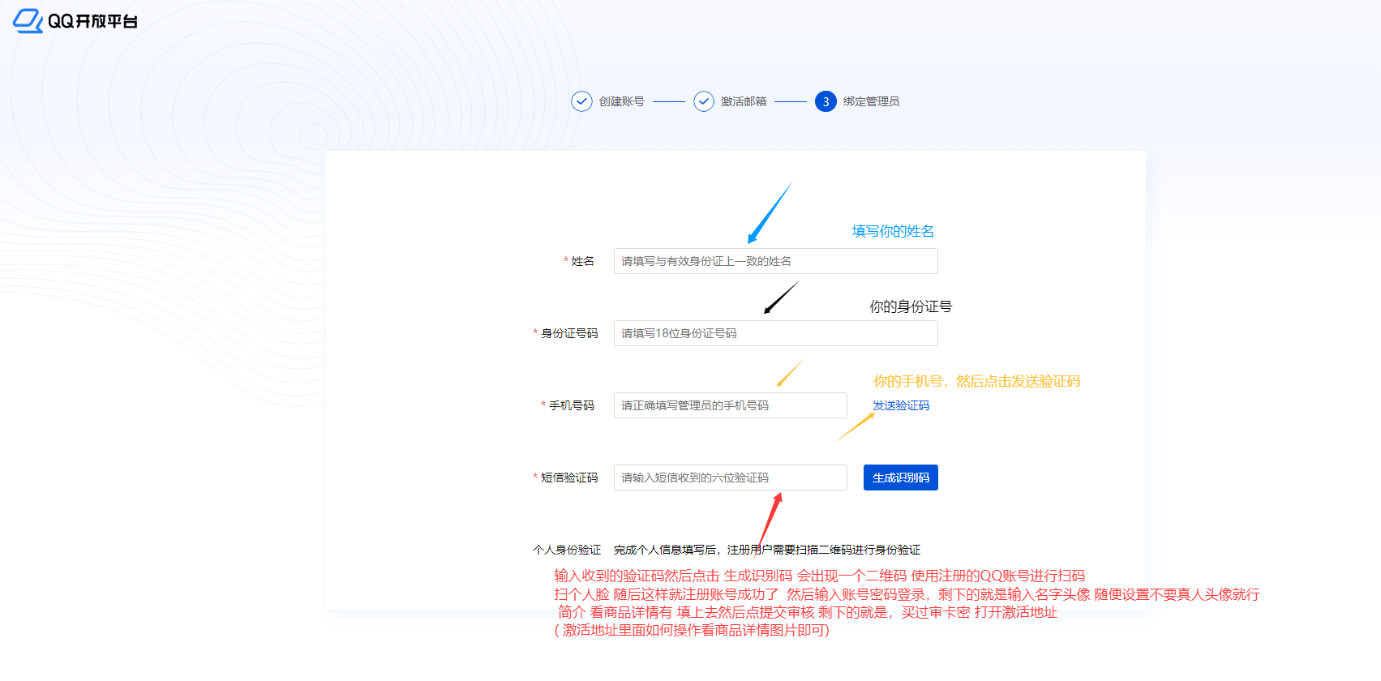Image resolution: width=1381 pixels, height=681 pixels.
Task: Focus the 短信验证码 SMS code input field
Action: (730, 478)
